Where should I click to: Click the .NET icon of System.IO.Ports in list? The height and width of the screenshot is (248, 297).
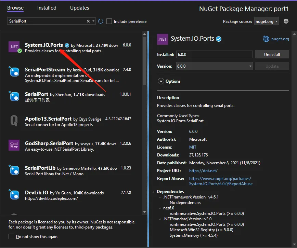[14, 47]
